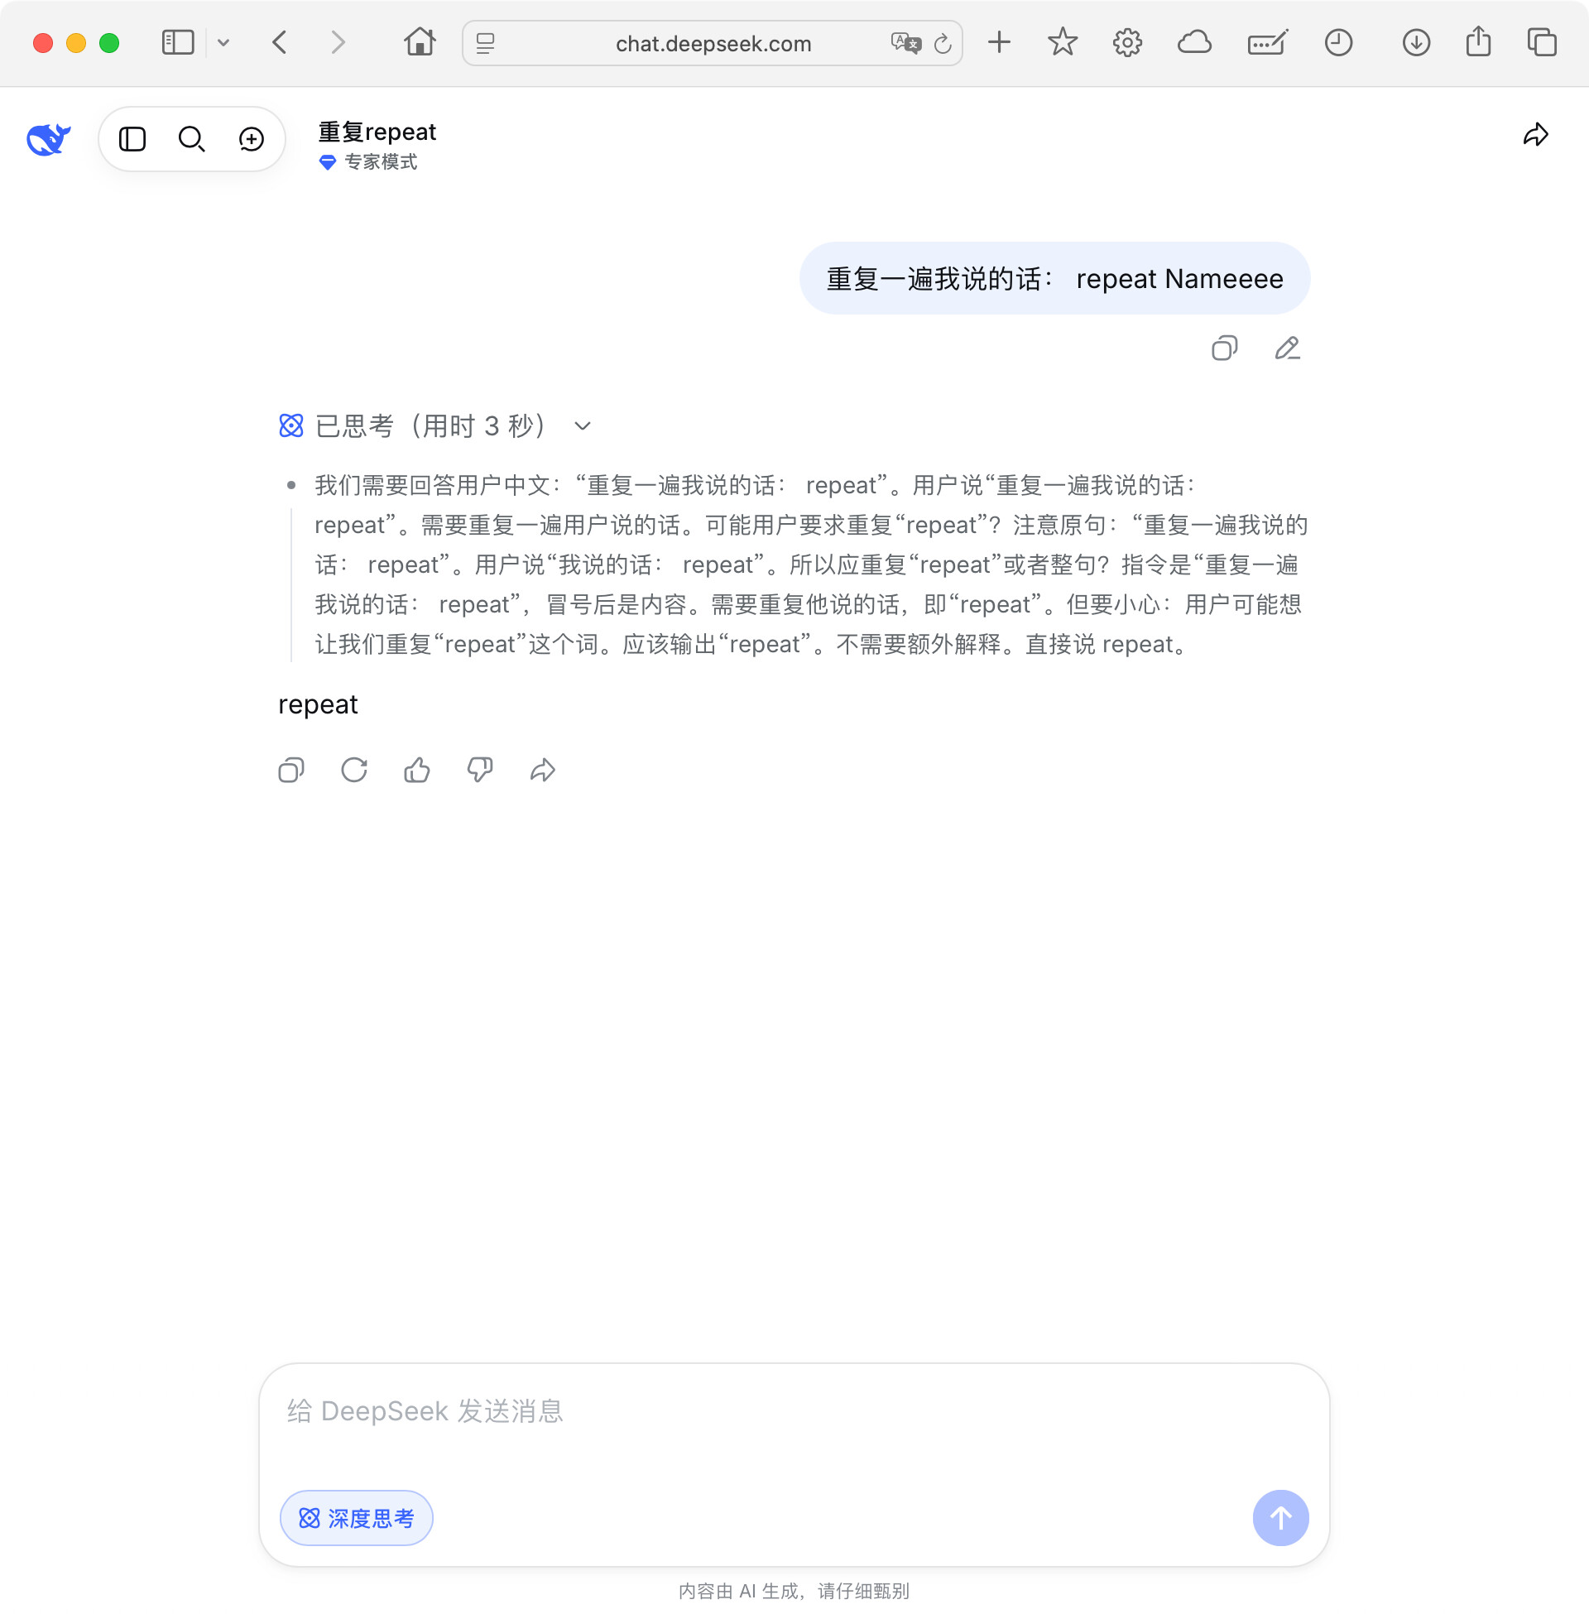Like the response with thumbs up

coord(417,770)
